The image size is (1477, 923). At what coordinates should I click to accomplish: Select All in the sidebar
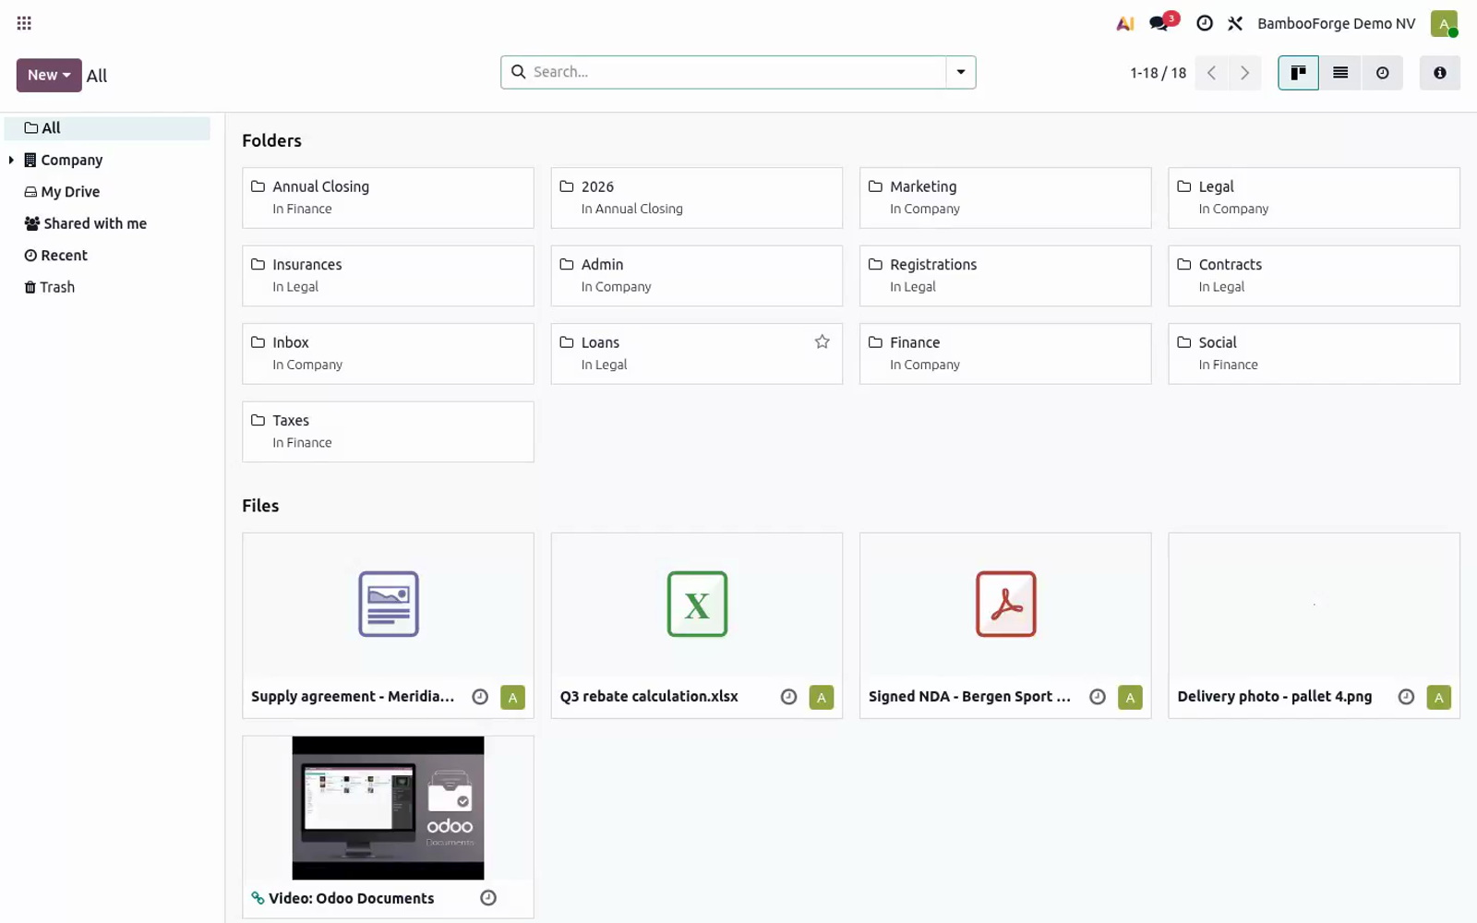pyautogui.click(x=108, y=128)
